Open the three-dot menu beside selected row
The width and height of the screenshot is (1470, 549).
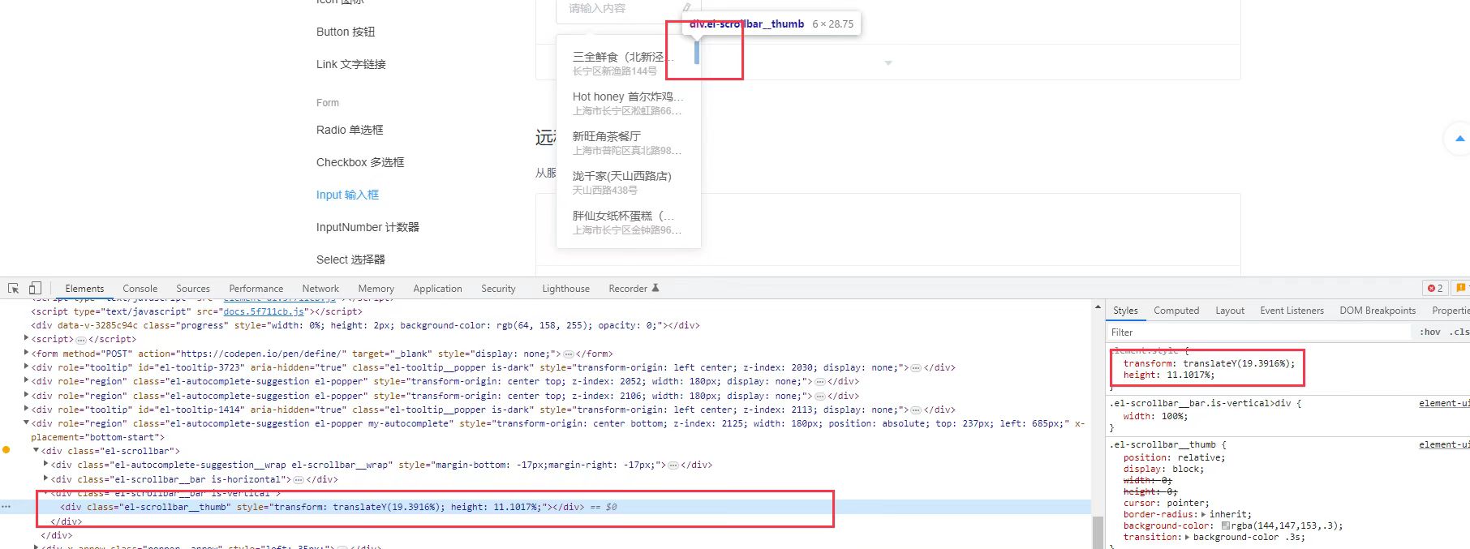[x=6, y=507]
